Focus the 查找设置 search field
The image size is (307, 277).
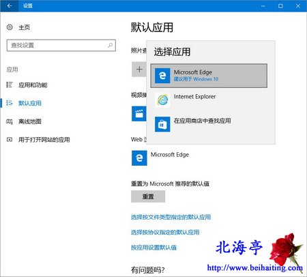61,45
